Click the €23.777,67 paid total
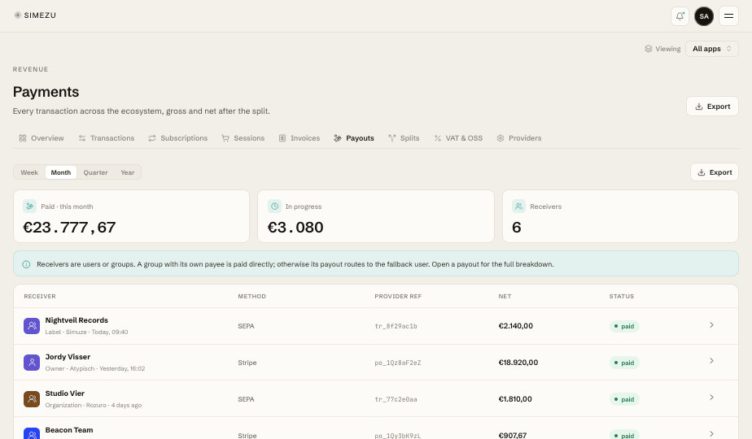The width and height of the screenshot is (752, 439). pos(69,227)
